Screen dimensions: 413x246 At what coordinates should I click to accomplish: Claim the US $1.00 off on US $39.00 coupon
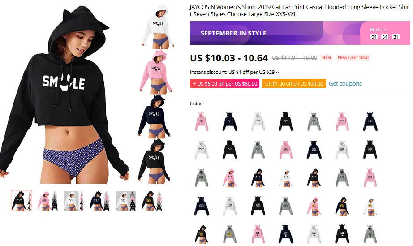[x=294, y=83]
